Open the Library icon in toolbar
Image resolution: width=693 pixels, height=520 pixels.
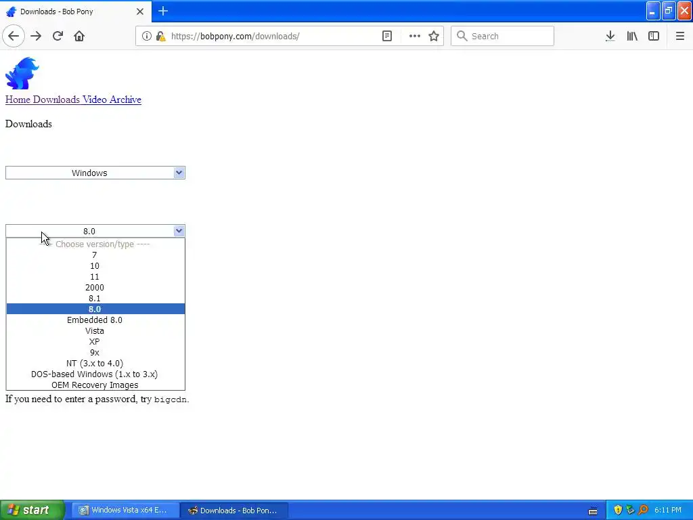[632, 36]
